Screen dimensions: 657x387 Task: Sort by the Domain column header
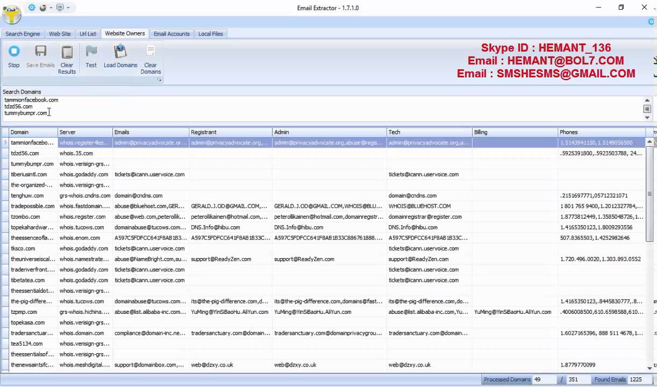[x=33, y=132]
